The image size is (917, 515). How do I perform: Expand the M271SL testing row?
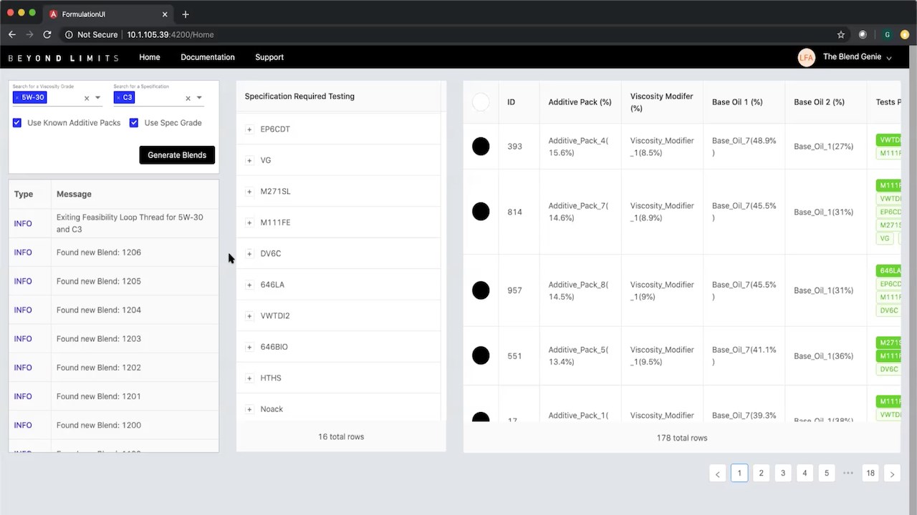click(x=249, y=192)
